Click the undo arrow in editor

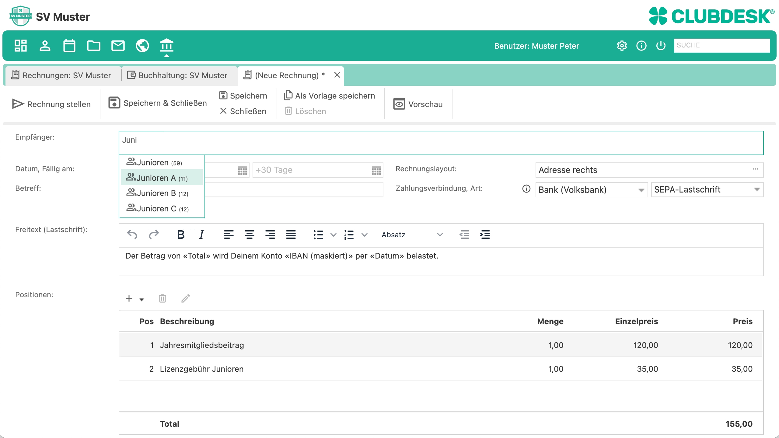click(132, 235)
